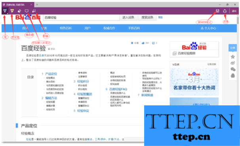Share to WeChat from the right sidebar
Screen dimensions: 240x146
233,69
